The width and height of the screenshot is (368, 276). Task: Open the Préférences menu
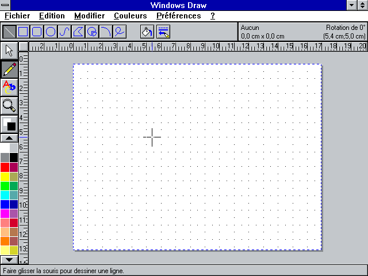[179, 16]
